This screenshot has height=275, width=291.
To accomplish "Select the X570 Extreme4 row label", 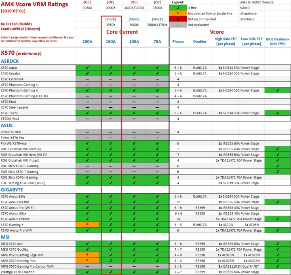I will click(x=12, y=79).
